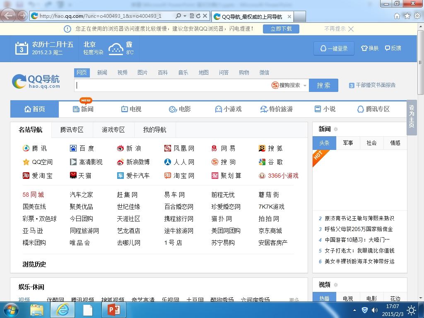
Task: Show hidden tray icons arrow
Action: [x=354, y=310]
